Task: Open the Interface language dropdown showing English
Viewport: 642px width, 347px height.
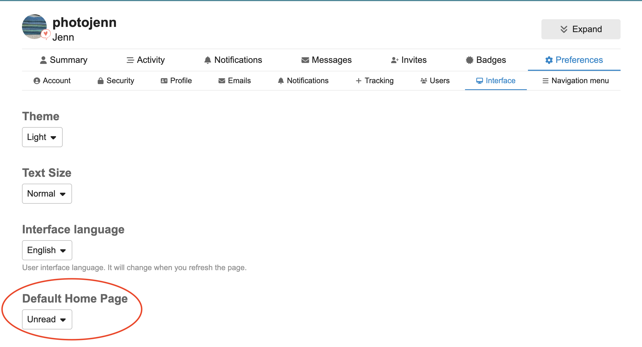Action: pyautogui.click(x=47, y=250)
